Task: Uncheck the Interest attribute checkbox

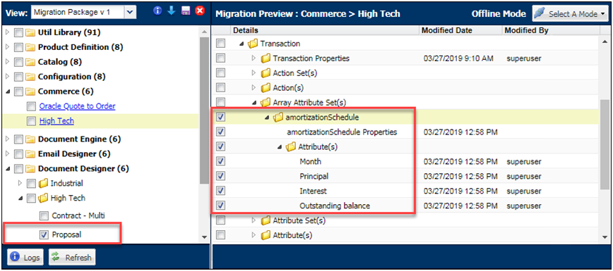Action: tap(221, 191)
